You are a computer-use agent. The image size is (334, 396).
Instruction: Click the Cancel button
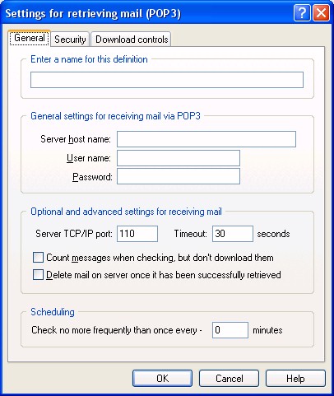point(229,379)
